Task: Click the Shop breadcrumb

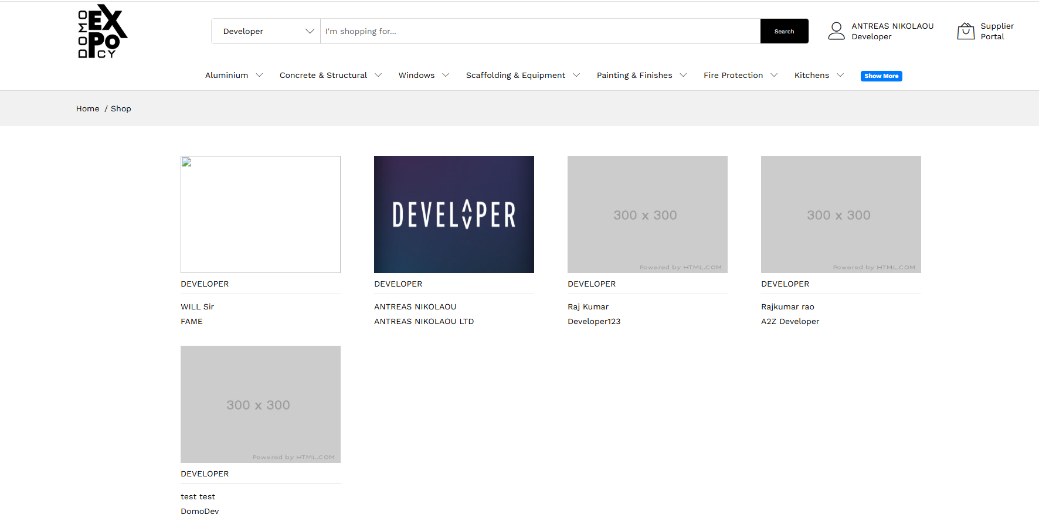Action: 121,108
